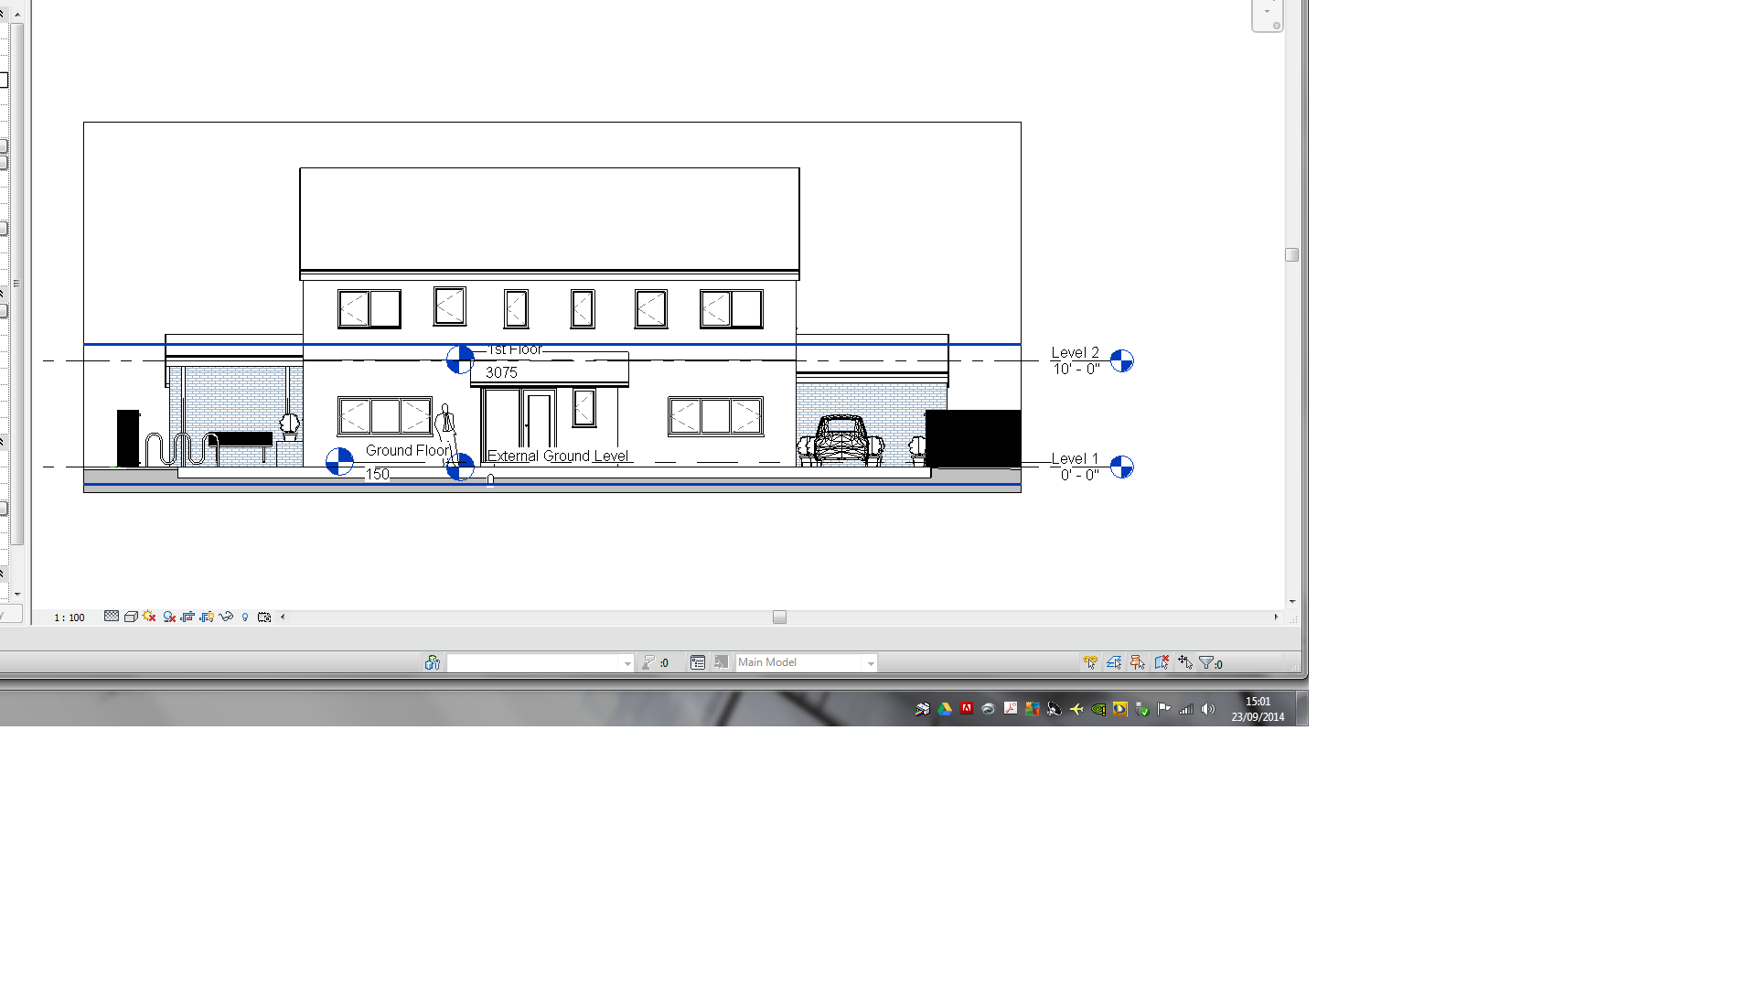
Task: Click the selection Filter funnel icon
Action: click(1206, 662)
